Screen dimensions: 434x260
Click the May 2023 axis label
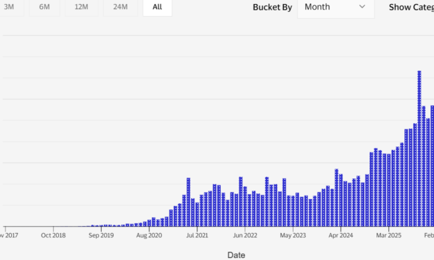[x=293, y=235]
